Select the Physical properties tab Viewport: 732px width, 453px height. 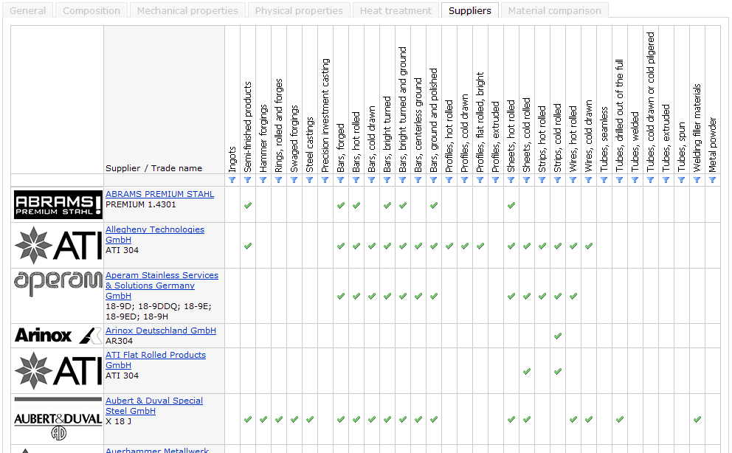tap(300, 10)
